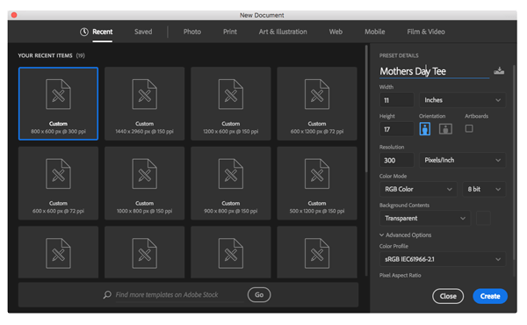Click document icon of 1200 x 600 preset
Viewport: 527px width, 325px height.
click(230, 94)
